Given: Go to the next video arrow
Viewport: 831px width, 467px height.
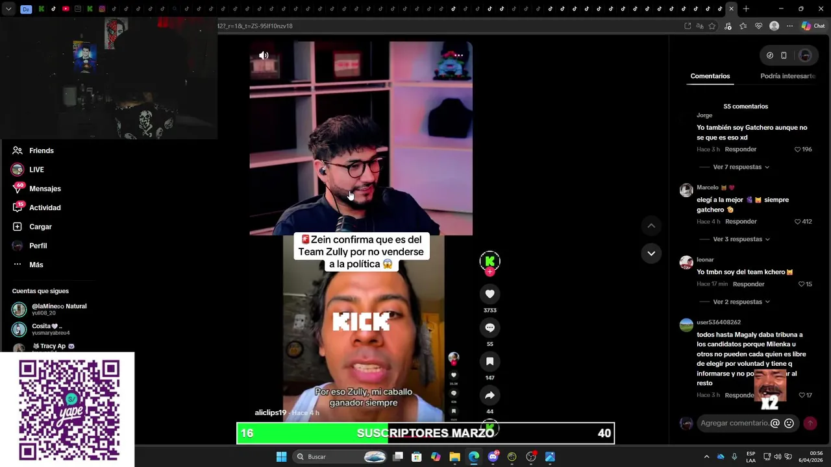Looking at the screenshot, I should (651, 253).
